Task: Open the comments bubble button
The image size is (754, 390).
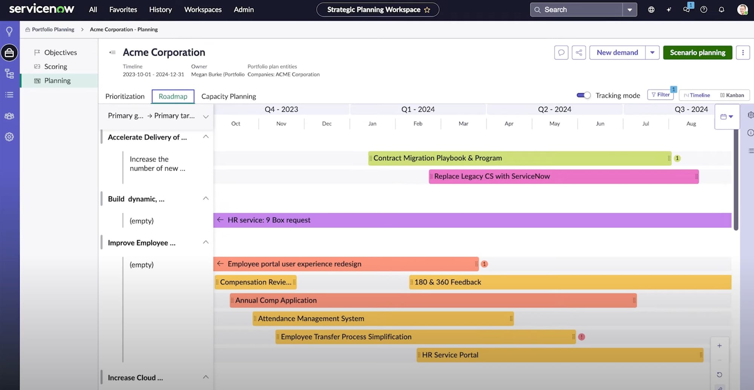Action: click(561, 52)
